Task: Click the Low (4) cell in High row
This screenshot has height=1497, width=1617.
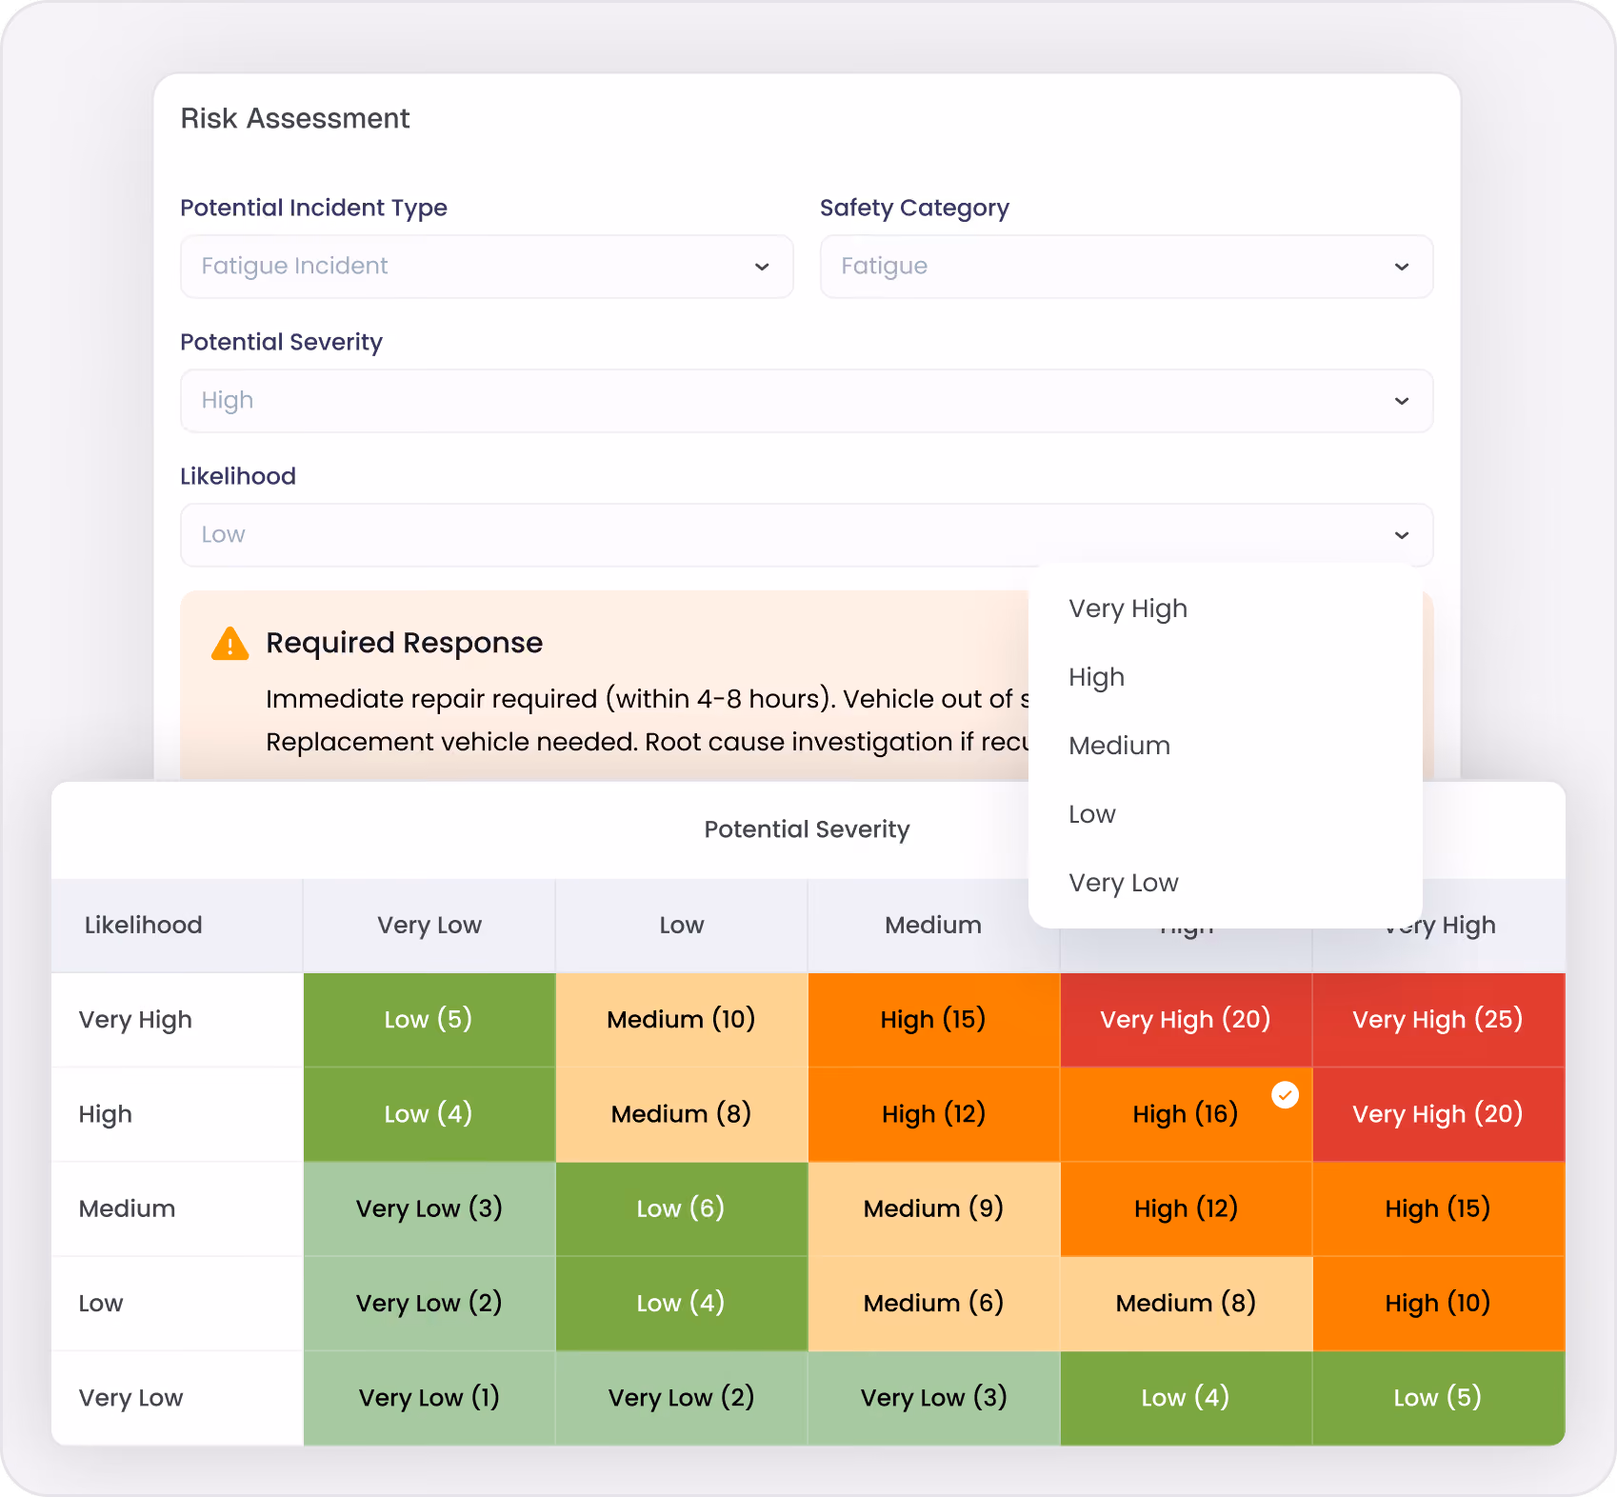Action: point(429,1114)
